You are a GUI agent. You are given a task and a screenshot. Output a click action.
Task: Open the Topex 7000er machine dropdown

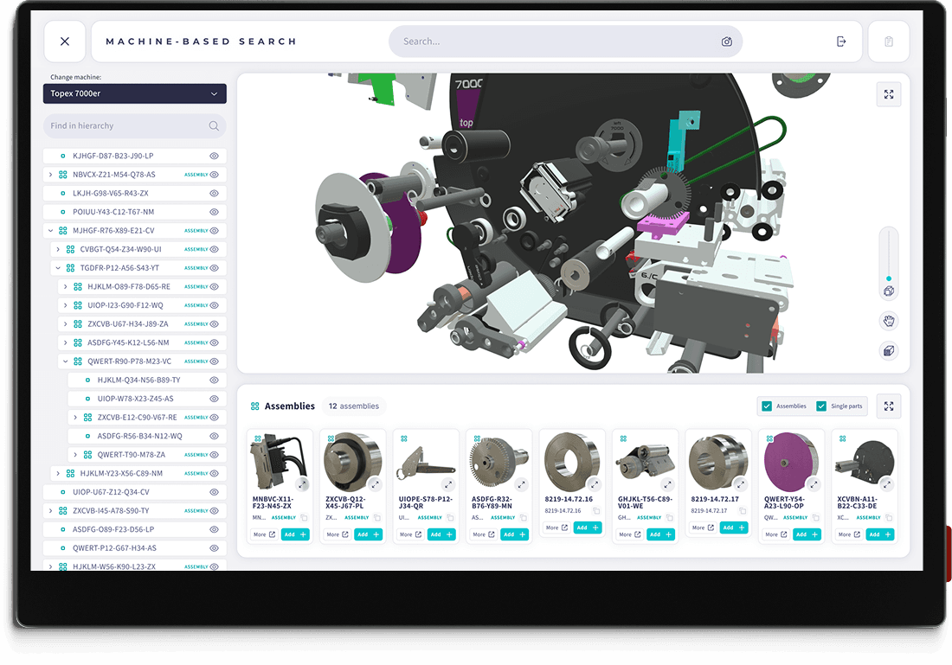[x=135, y=93]
